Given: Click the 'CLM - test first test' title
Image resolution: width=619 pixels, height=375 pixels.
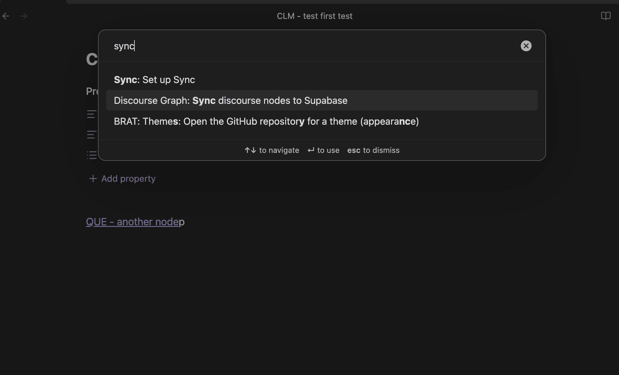Looking at the screenshot, I should click(x=314, y=16).
